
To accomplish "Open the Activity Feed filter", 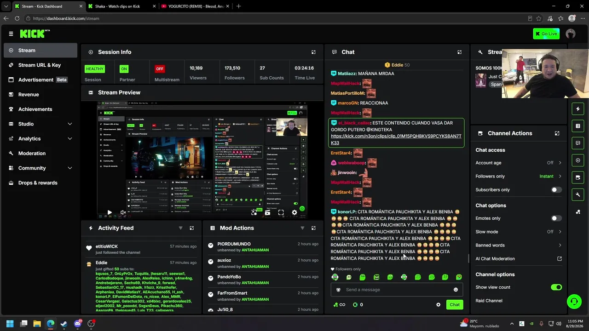I will (x=180, y=228).
